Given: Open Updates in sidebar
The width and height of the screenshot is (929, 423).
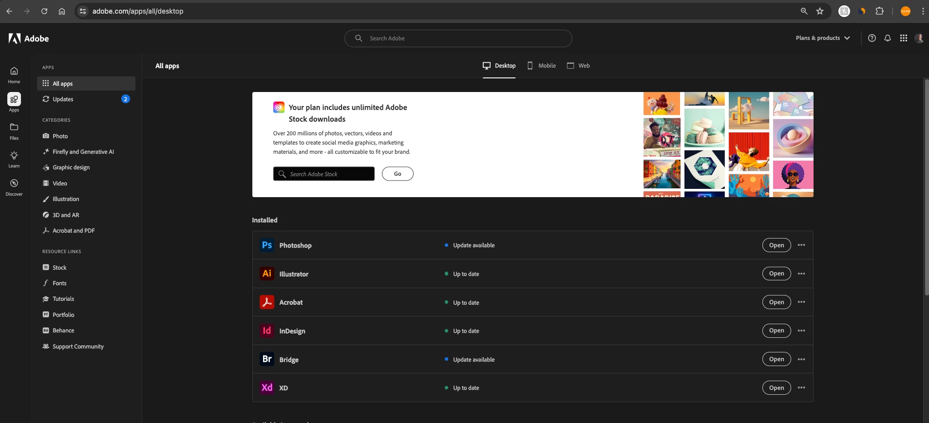Looking at the screenshot, I should click(86, 99).
